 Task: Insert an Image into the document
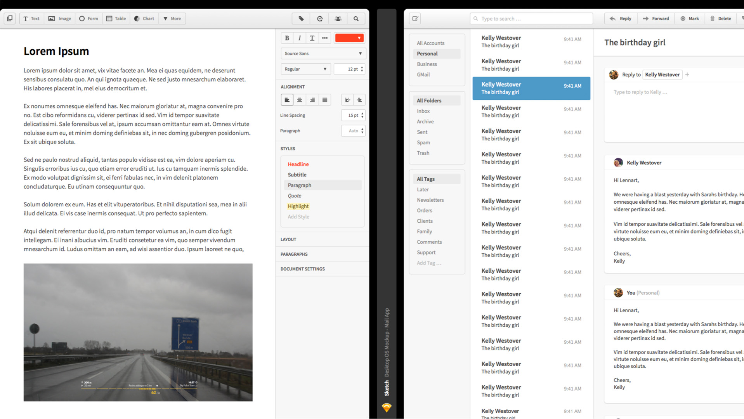(59, 18)
